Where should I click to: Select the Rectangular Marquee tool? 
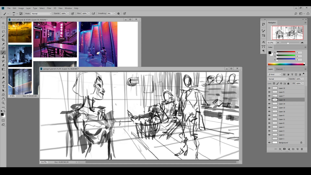click(x=3, y=27)
